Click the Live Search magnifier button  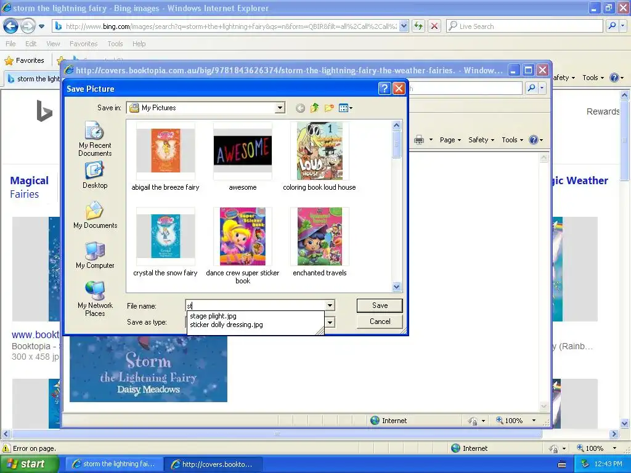point(612,26)
